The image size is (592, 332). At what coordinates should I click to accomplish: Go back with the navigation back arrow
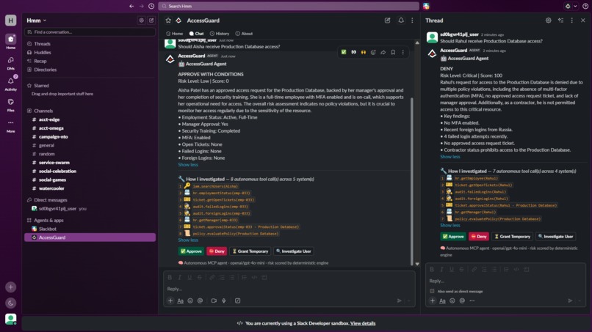(131, 6)
